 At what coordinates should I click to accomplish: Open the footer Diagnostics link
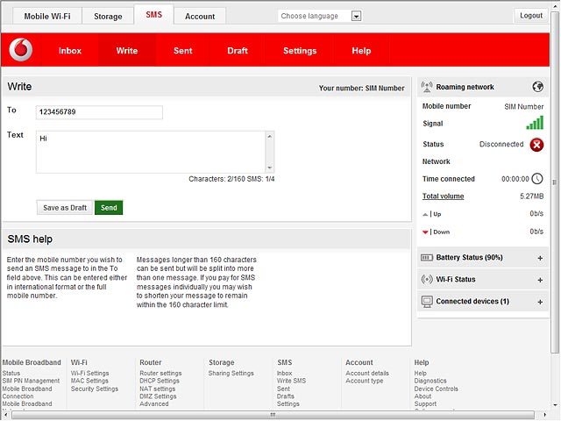(x=430, y=381)
